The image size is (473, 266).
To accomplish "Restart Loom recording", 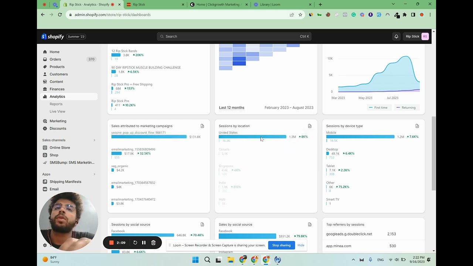I will pos(135,243).
